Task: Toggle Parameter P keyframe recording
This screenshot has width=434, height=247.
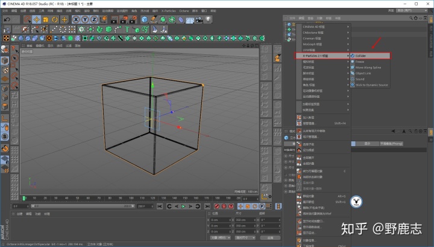Action: tap(262, 207)
